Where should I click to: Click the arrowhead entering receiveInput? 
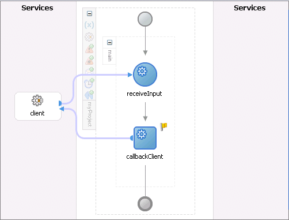[x=130, y=74]
